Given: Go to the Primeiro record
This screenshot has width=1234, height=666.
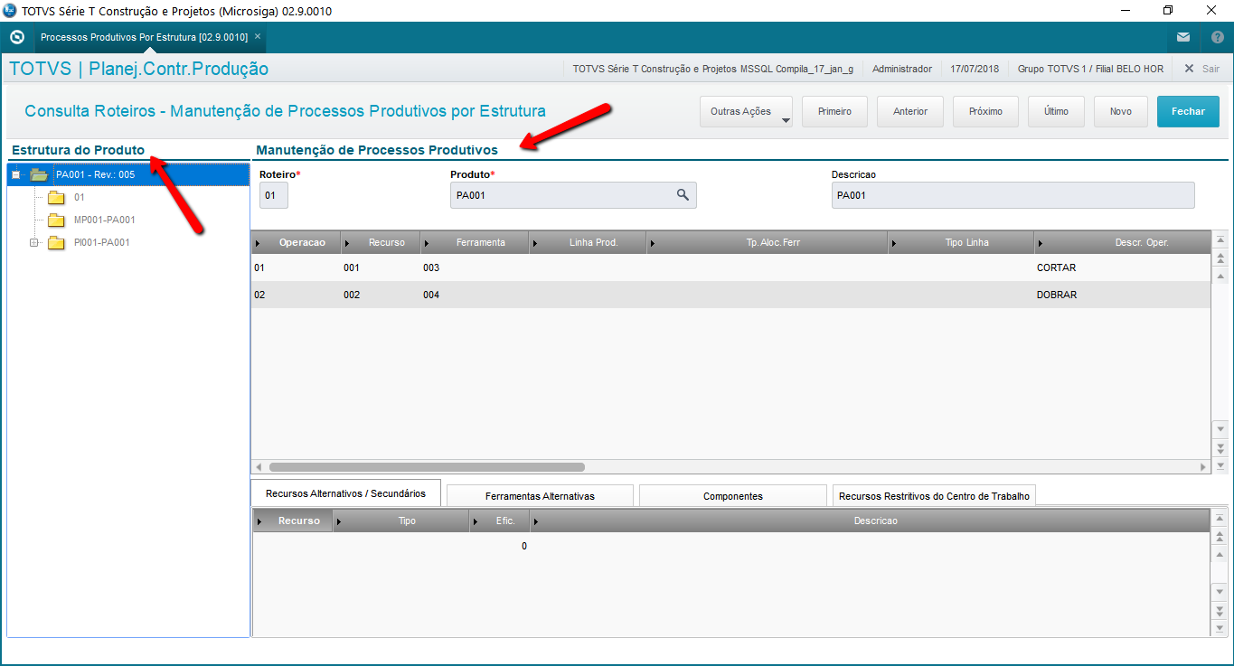Looking at the screenshot, I should pos(834,111).
